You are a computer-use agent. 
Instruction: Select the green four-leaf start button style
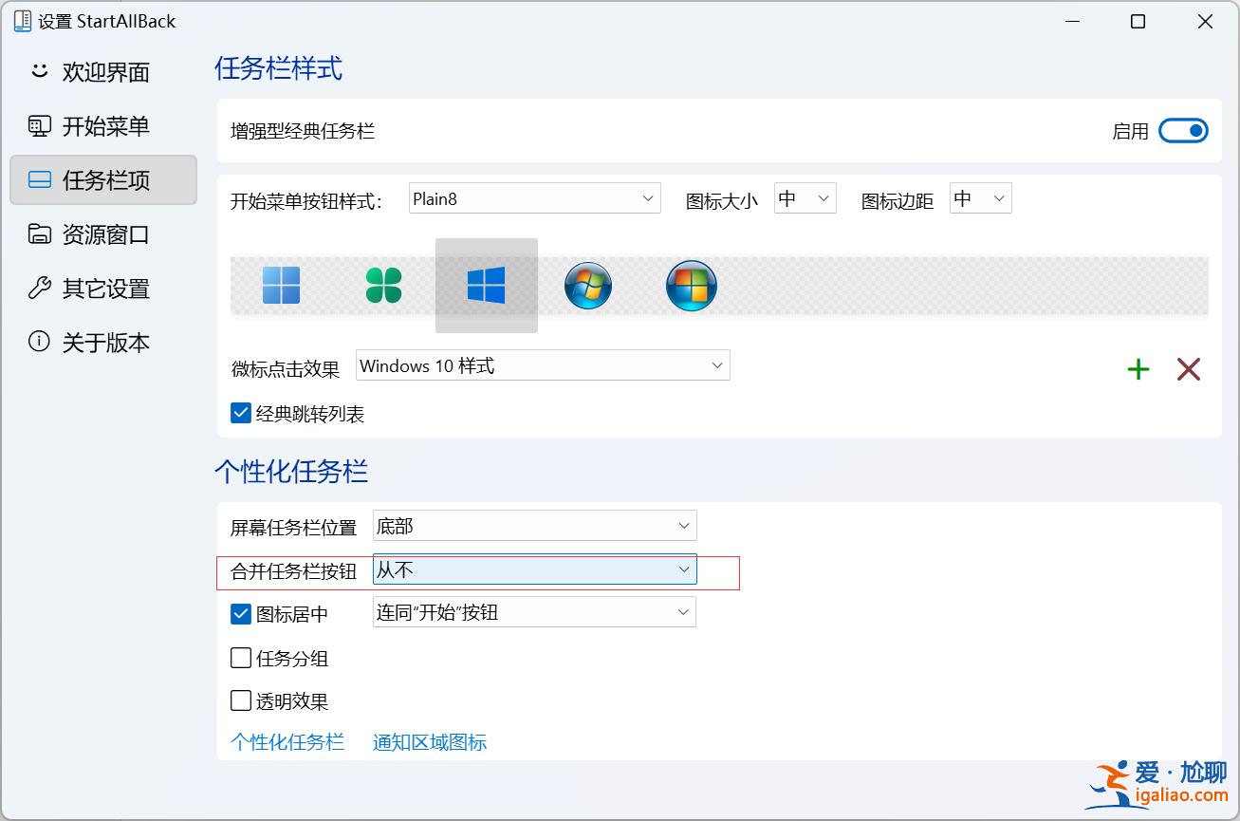(382, 285)
